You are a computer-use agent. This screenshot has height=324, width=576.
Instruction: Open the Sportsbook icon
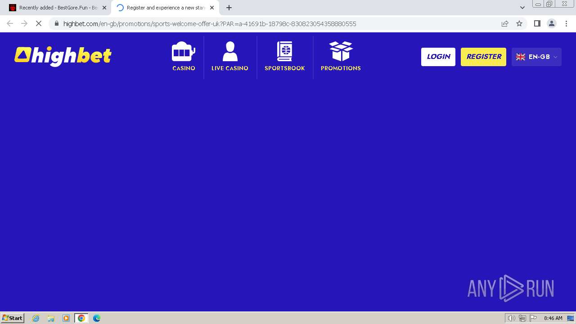(x=284, y=51)
